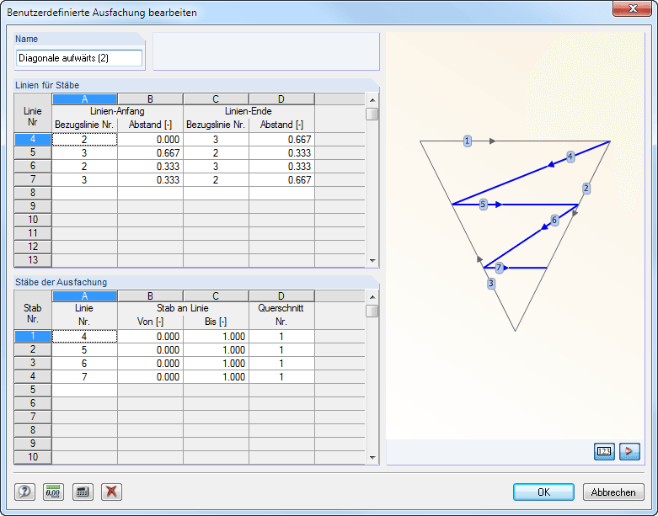
Task: Select row header 1 in Stäbe table
Action: 33,336
